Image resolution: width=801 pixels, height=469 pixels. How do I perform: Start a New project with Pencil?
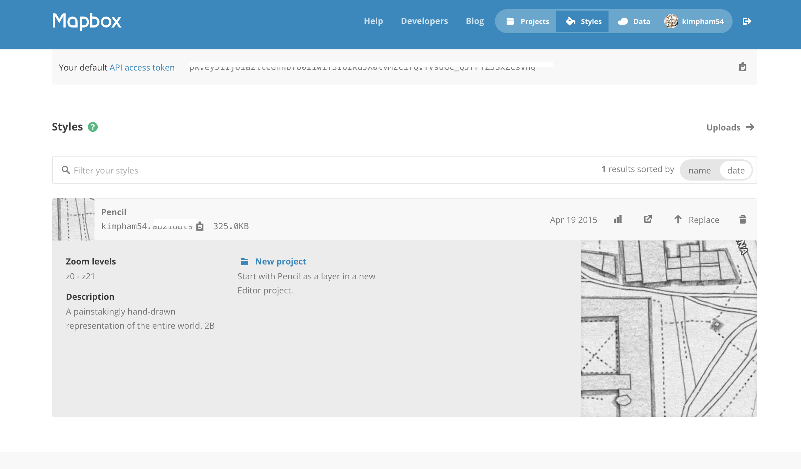[280, 261]
